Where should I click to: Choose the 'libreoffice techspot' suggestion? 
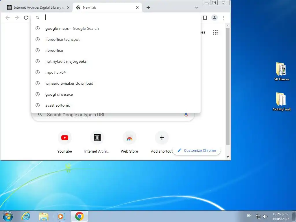pyautogui.click(x=116, y=39)
